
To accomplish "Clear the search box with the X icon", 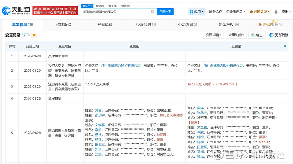I will [152, 12].
